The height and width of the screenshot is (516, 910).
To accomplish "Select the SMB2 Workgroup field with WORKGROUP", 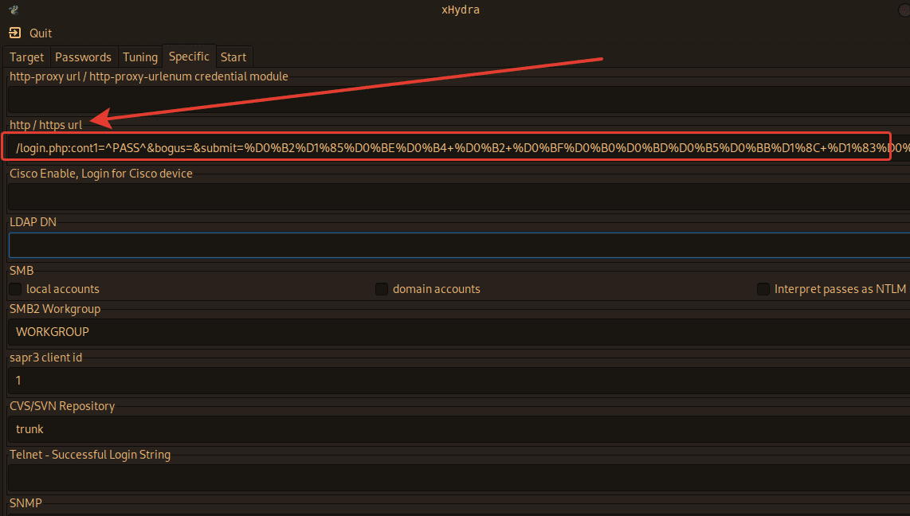I will pyautogui.click(x=454, y=332).
